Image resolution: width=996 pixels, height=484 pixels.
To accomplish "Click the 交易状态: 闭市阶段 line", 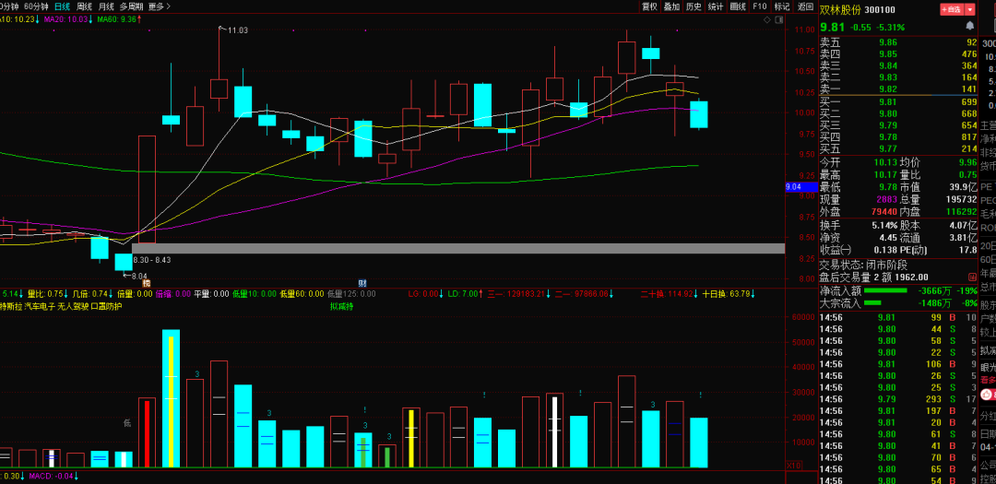I will click(x=863, y=265).
